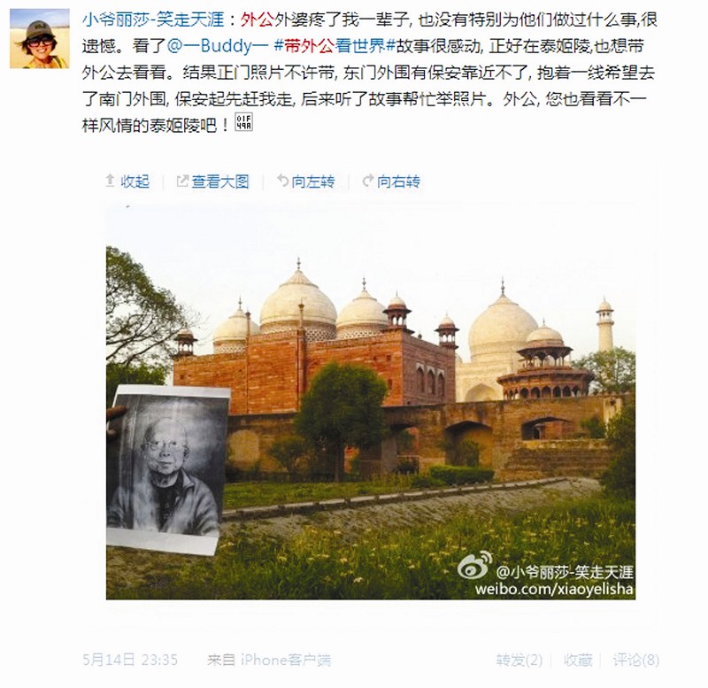Image resolution: width=708 pixels, height=688 pixels.
Task: Rotate the photo with 向左转
Action: [x=313, y=182]
